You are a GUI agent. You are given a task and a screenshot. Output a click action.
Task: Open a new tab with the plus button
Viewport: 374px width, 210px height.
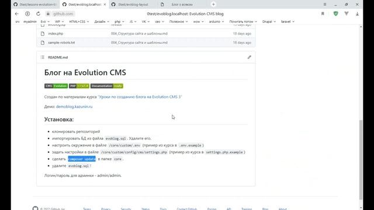point(213,4)
